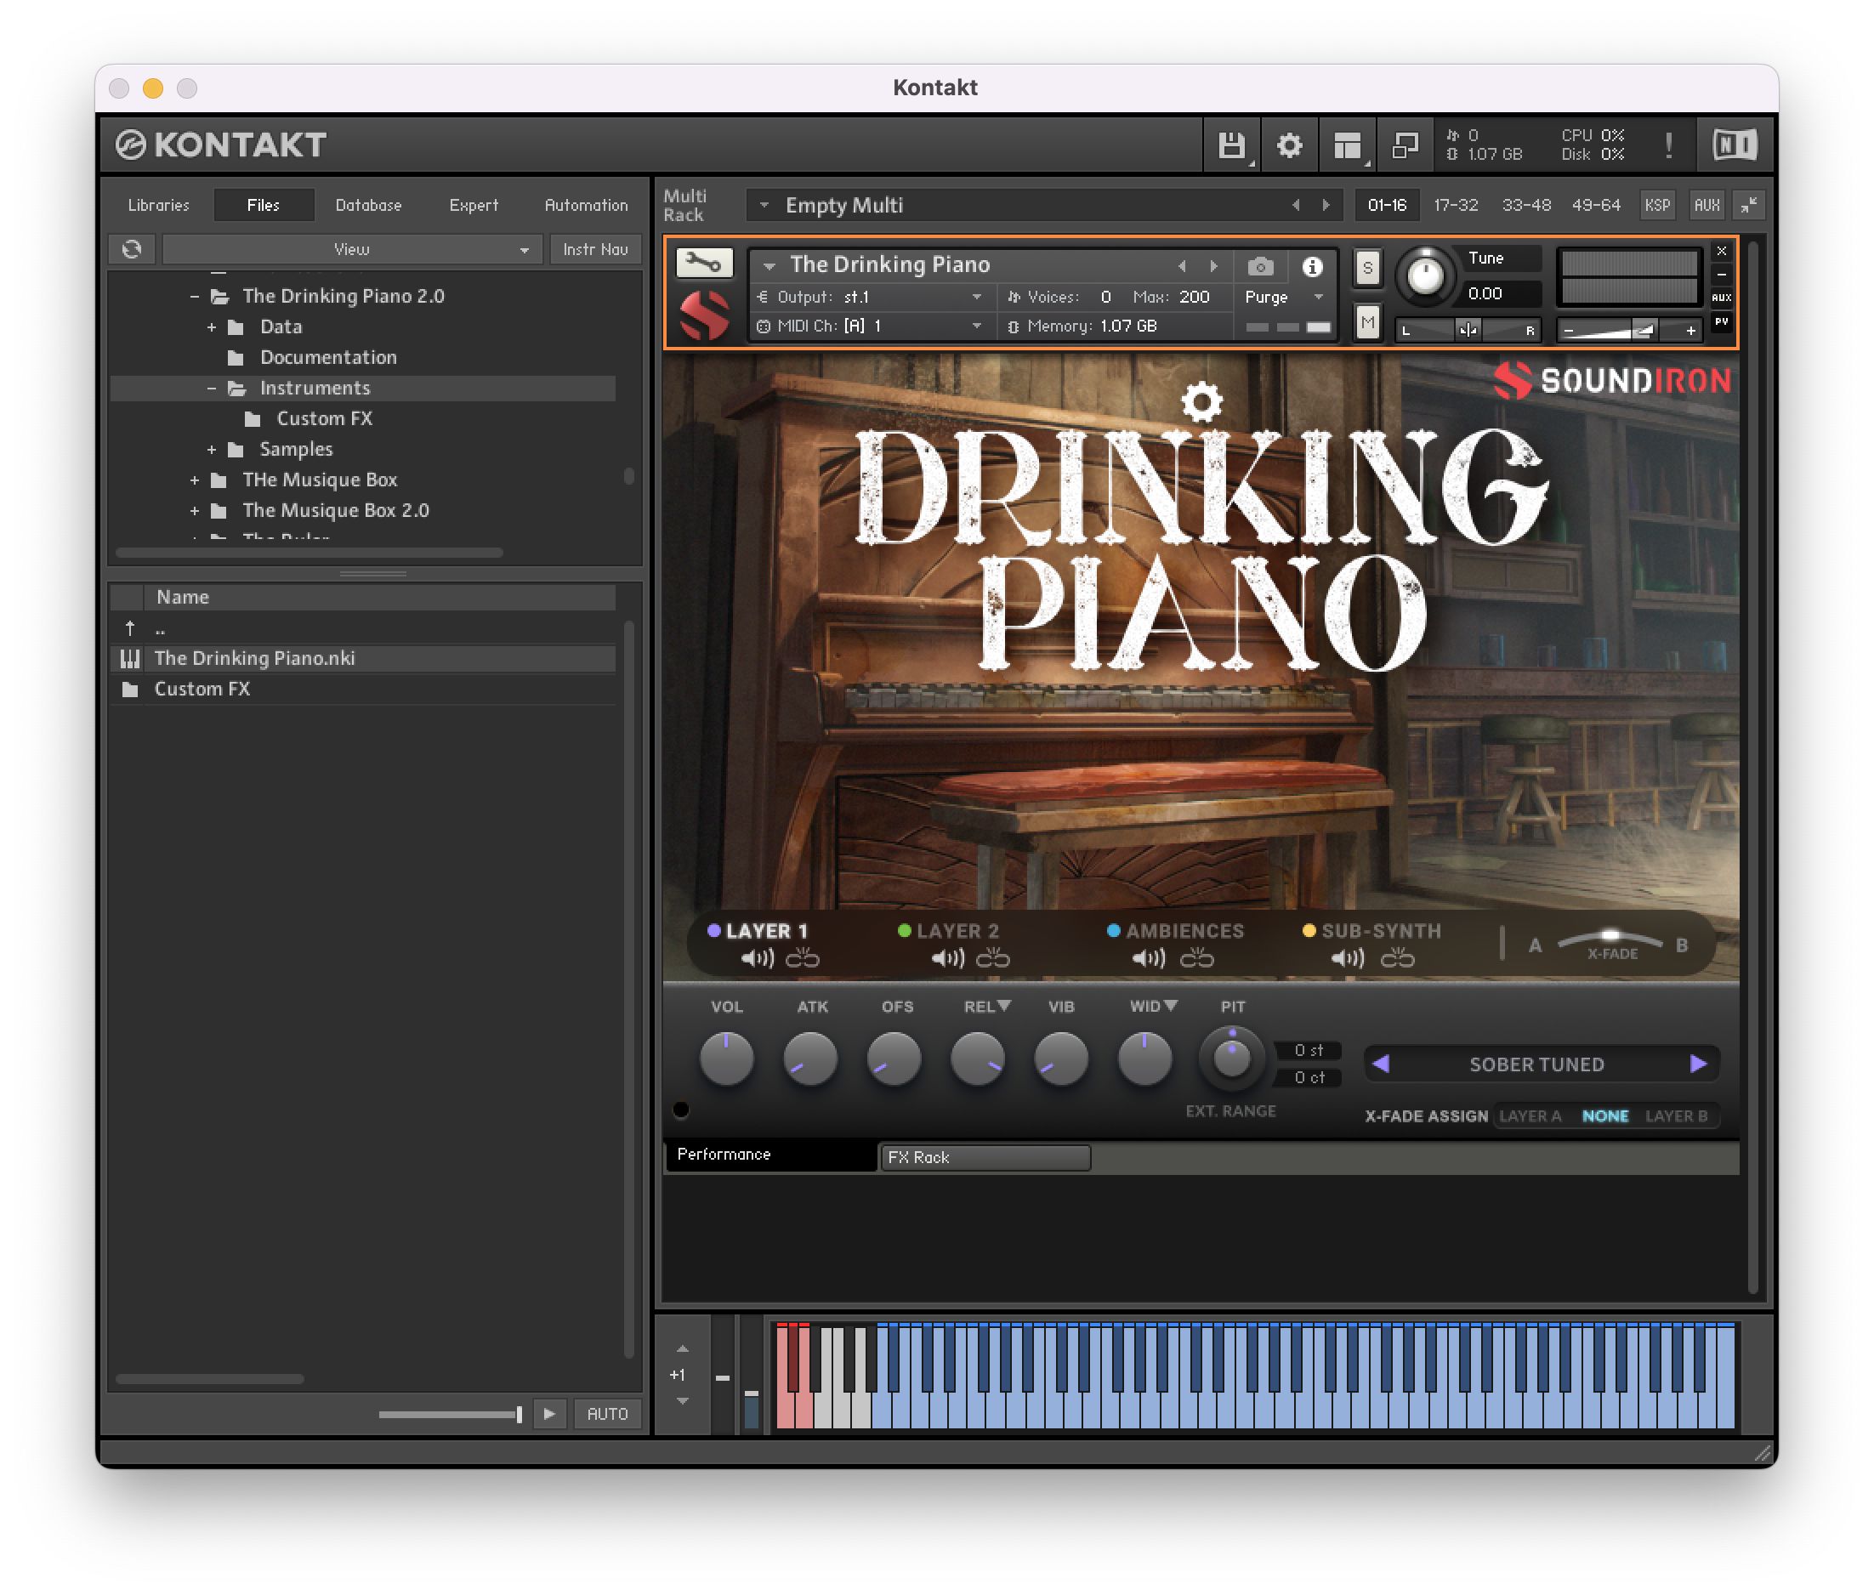Click the Sub-Synth link chain icon

click(x=1398, y=958)
